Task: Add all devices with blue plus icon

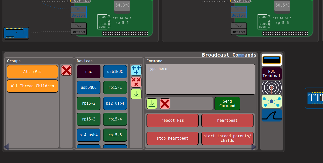Action: (136, 70)
